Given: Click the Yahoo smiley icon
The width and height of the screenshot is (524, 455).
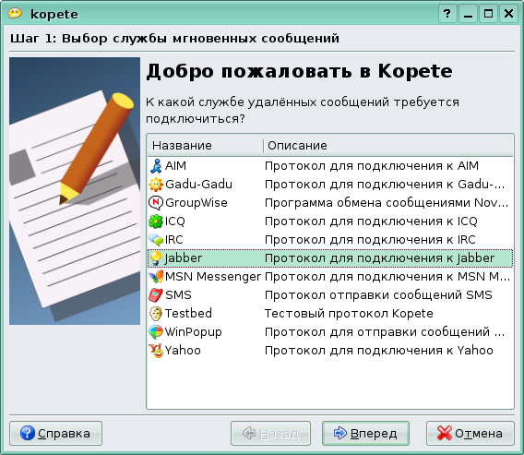Looking at the screenshot, I should 156,351.
